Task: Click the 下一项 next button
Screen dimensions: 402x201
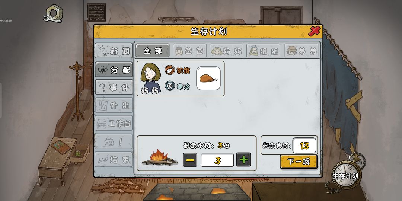Action: pyautogui.click(x=299, y=162)
